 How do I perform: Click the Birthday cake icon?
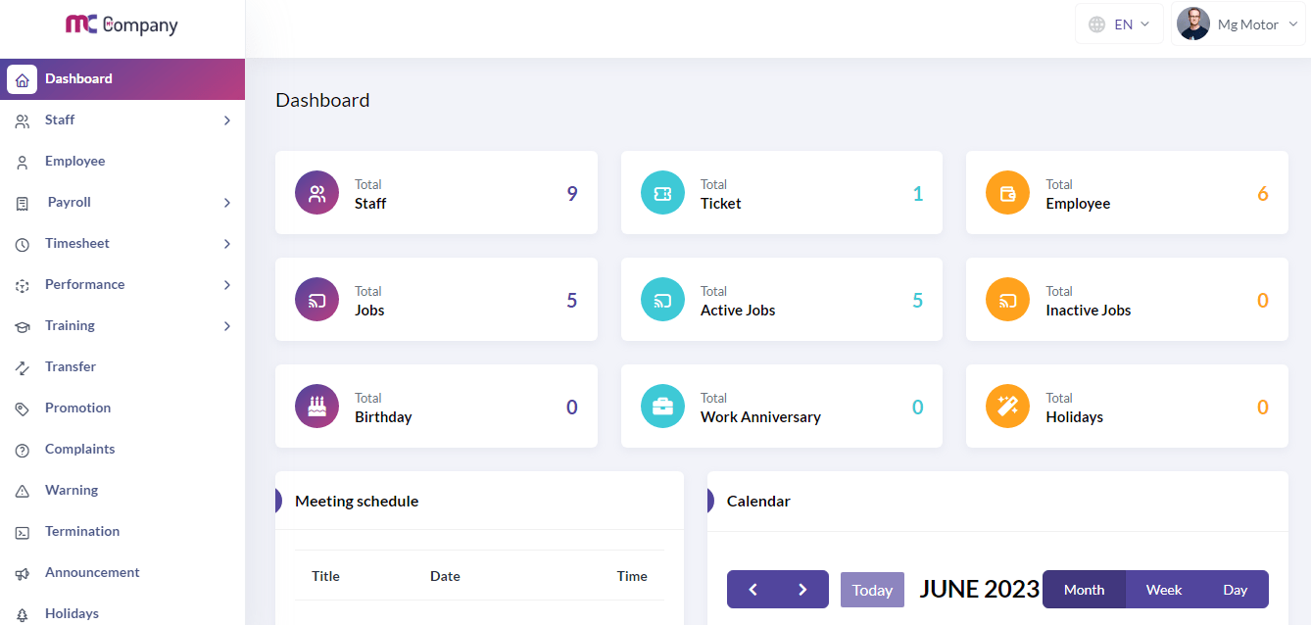point(316,407)
